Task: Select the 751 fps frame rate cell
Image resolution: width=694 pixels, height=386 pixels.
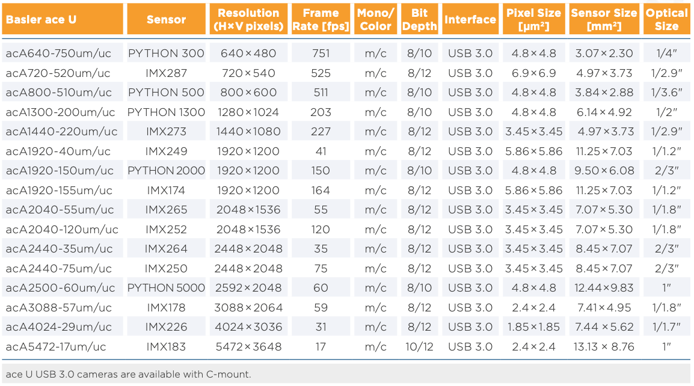Action: 321,54
